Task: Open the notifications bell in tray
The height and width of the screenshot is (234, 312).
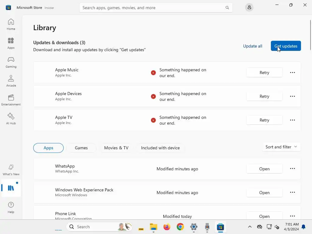Action: 303,227
